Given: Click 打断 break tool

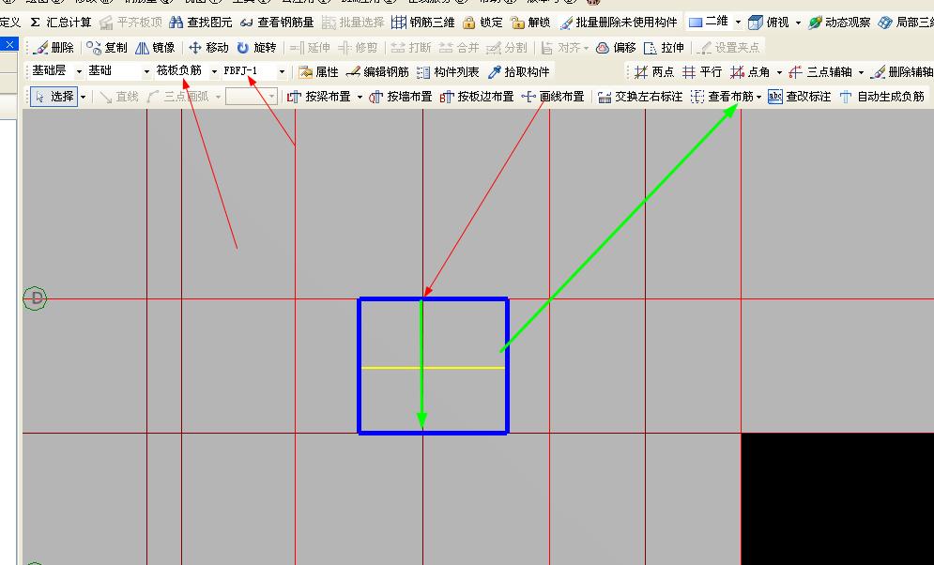Looking at the screenshot, I should [411, 48].
